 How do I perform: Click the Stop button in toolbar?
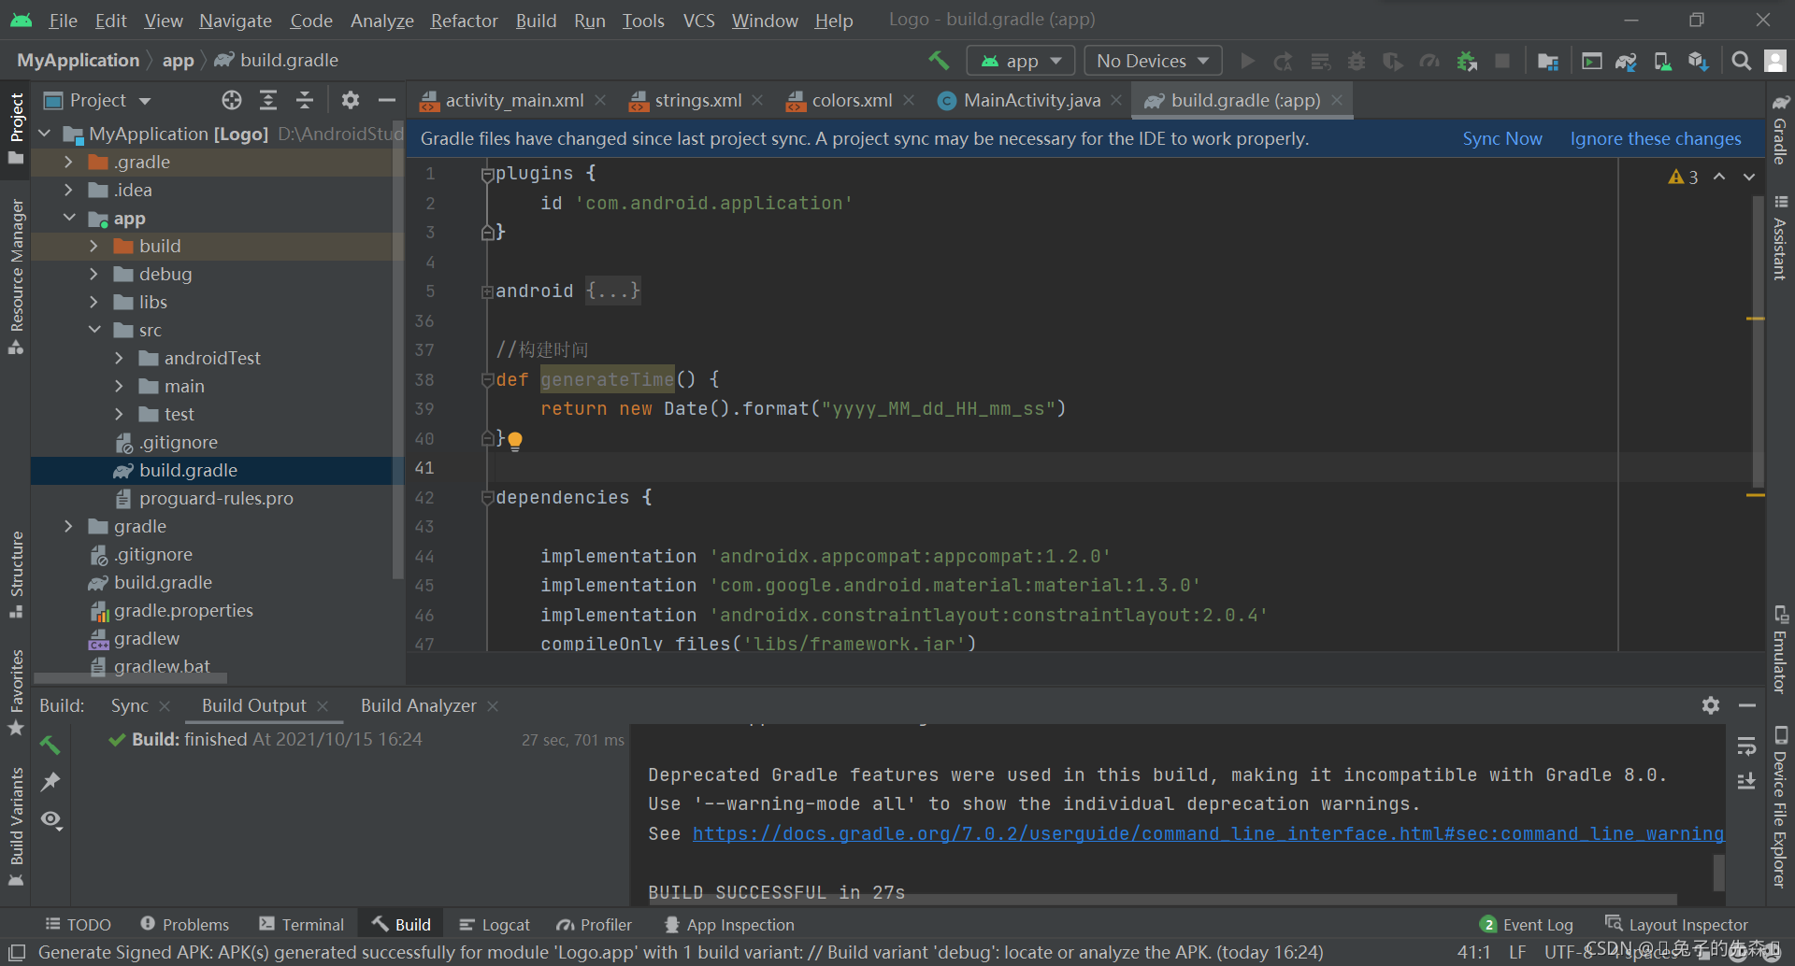coord(1502,61)
